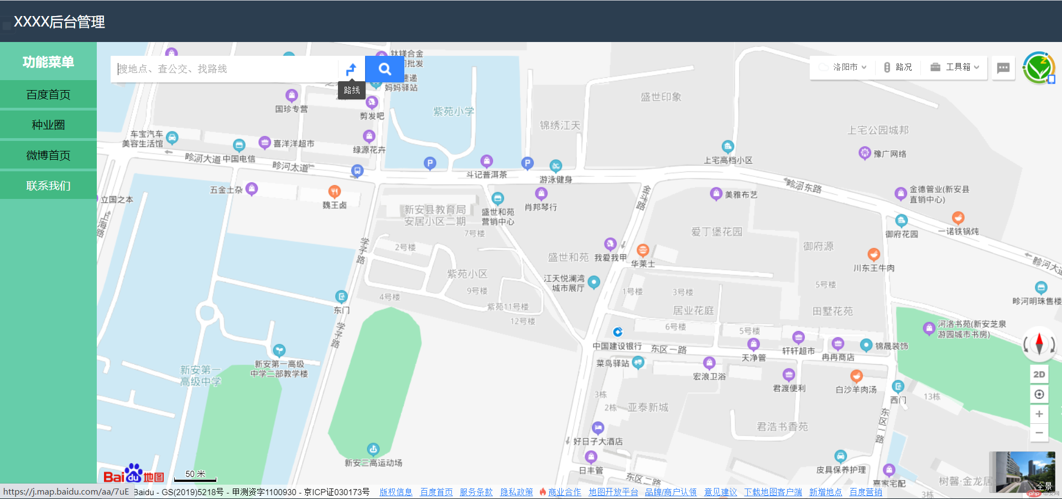Select 联系我们 in the sidebar menu

(x=48, y=186)
